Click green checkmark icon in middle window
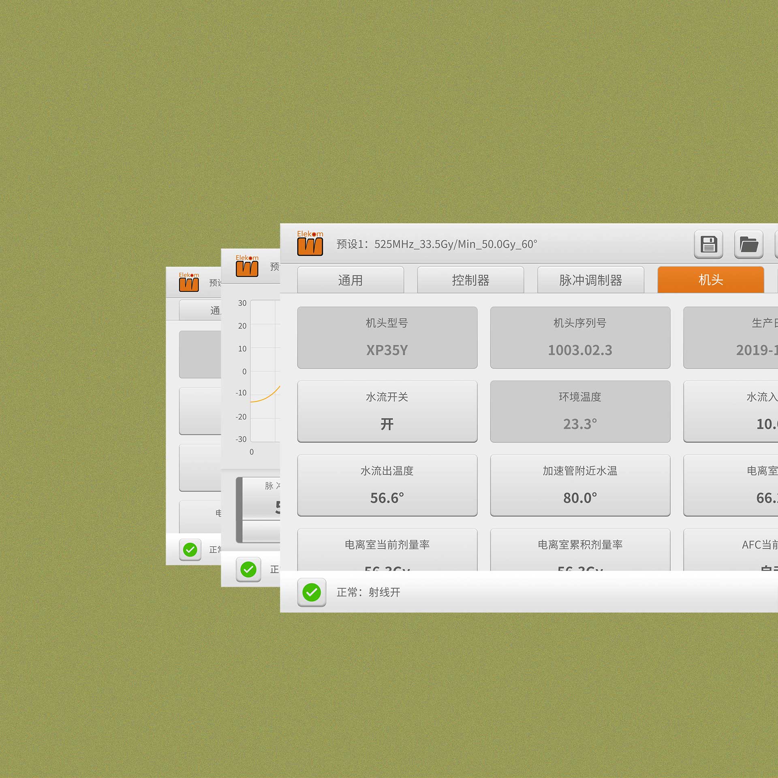Viewport: 778px width, 778px height. tap(248, 569)
